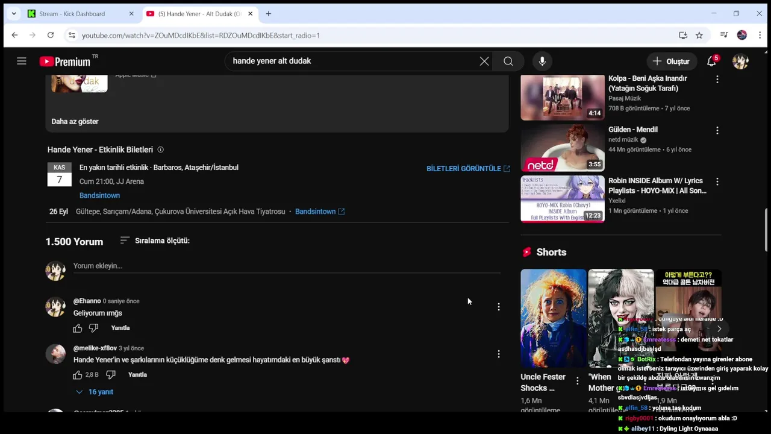Close the Kick Dashboard tab
This screenshot has height=434, width=771.
tap(131, 13)
